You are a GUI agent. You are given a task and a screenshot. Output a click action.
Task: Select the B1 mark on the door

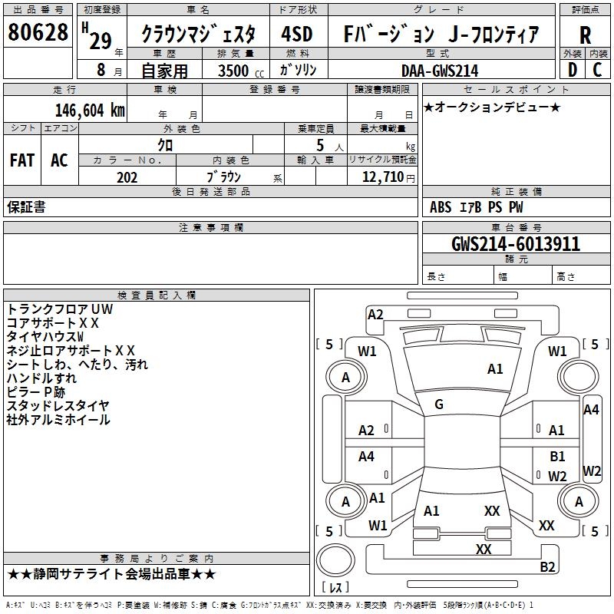[x=557, y=456]
